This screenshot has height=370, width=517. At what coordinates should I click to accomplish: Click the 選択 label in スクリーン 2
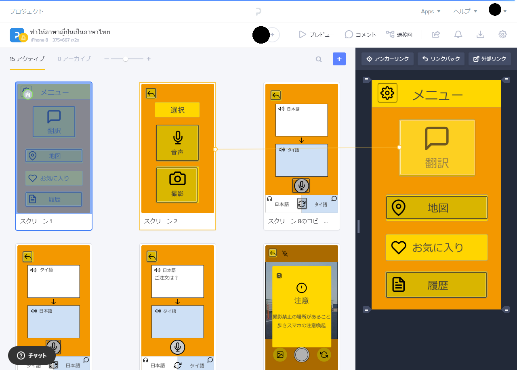click(177, 110)
